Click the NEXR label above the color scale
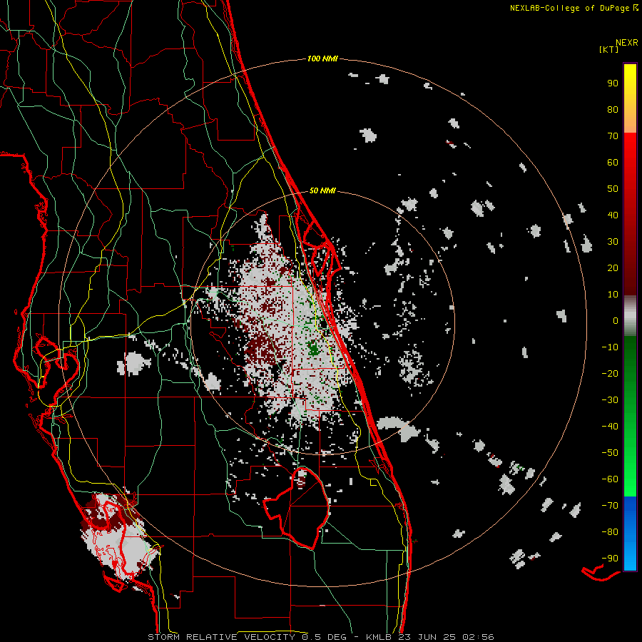The image size is (642, 642). (x=626, y=43)
